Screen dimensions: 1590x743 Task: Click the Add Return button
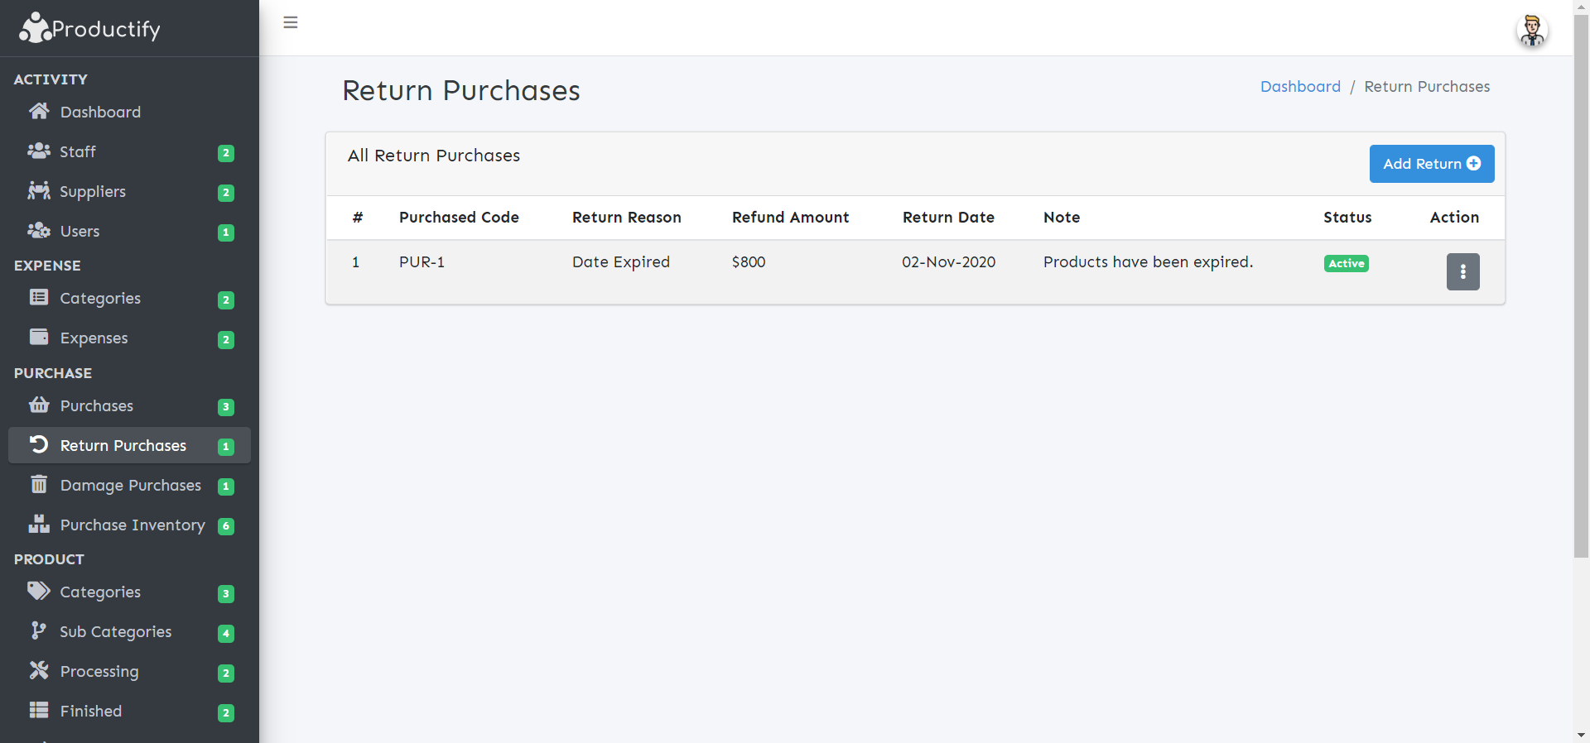coord(1431,164)
